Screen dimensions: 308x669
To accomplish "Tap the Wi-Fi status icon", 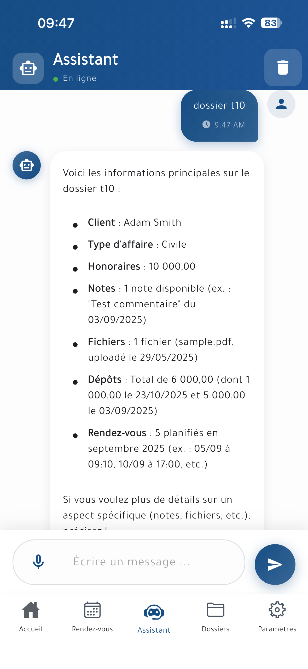I will pyautogui.click(x=248, y=23).
